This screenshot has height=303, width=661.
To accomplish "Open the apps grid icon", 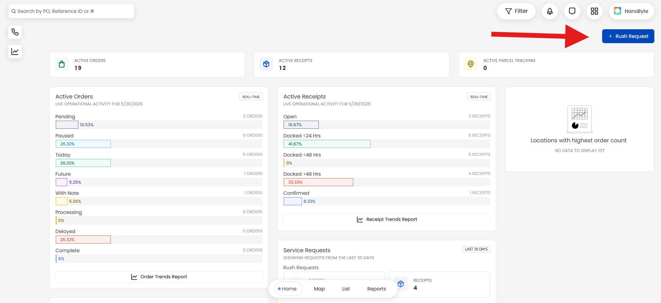I will tap(594, 11).
